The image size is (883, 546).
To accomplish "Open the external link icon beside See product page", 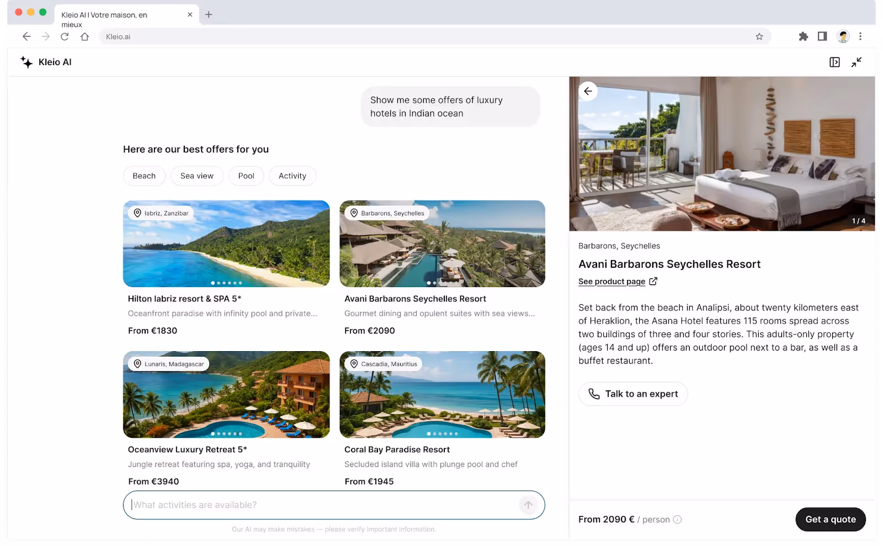I will (653, 282).
